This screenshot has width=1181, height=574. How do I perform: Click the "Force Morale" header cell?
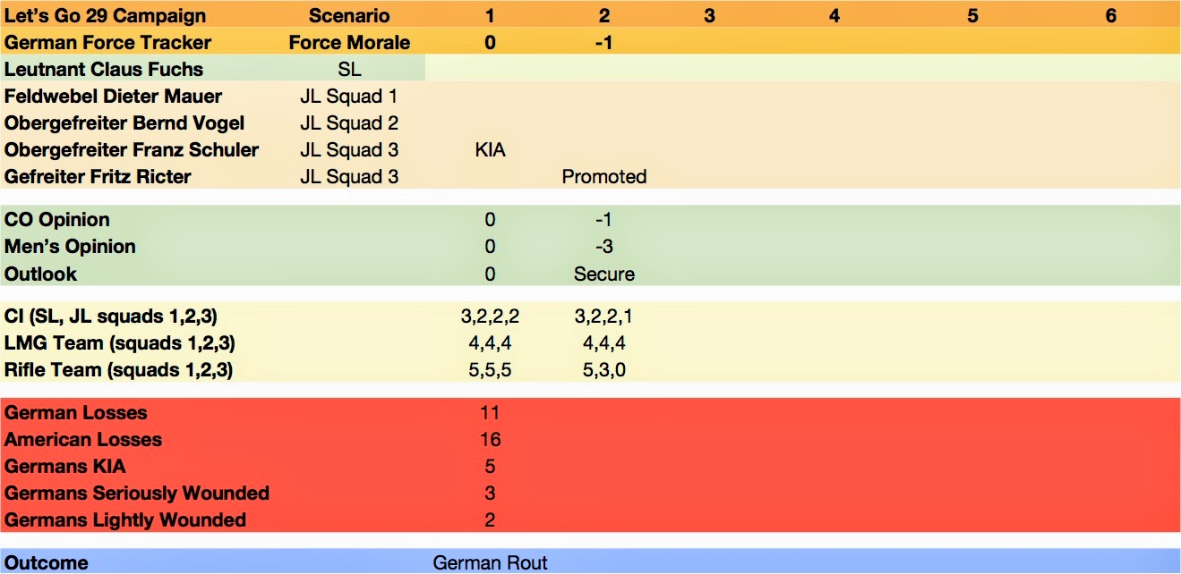click(x=349, y=42)
